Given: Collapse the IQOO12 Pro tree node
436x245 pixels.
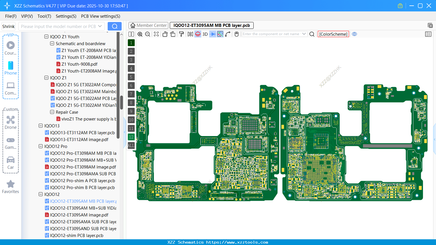Looking at the screenshot, I should click(40, 146).
